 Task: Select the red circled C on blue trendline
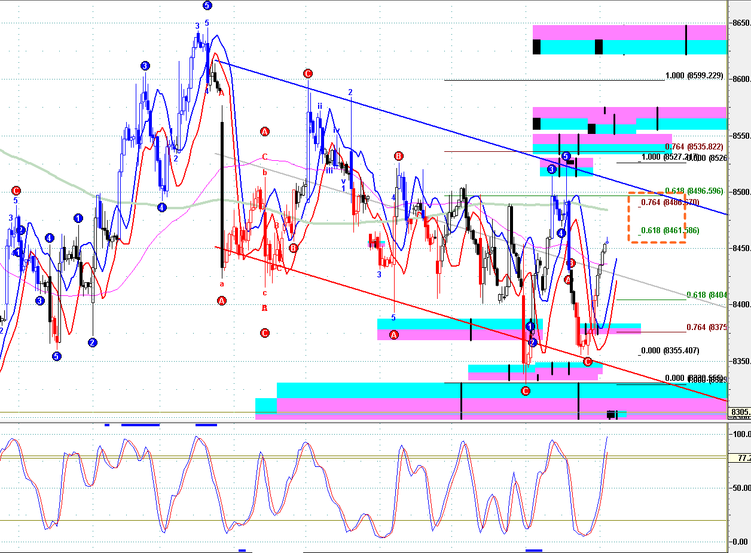tap(307, 74)
